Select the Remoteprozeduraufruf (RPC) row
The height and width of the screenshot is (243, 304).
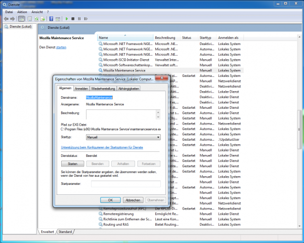[x=170, y=209]
